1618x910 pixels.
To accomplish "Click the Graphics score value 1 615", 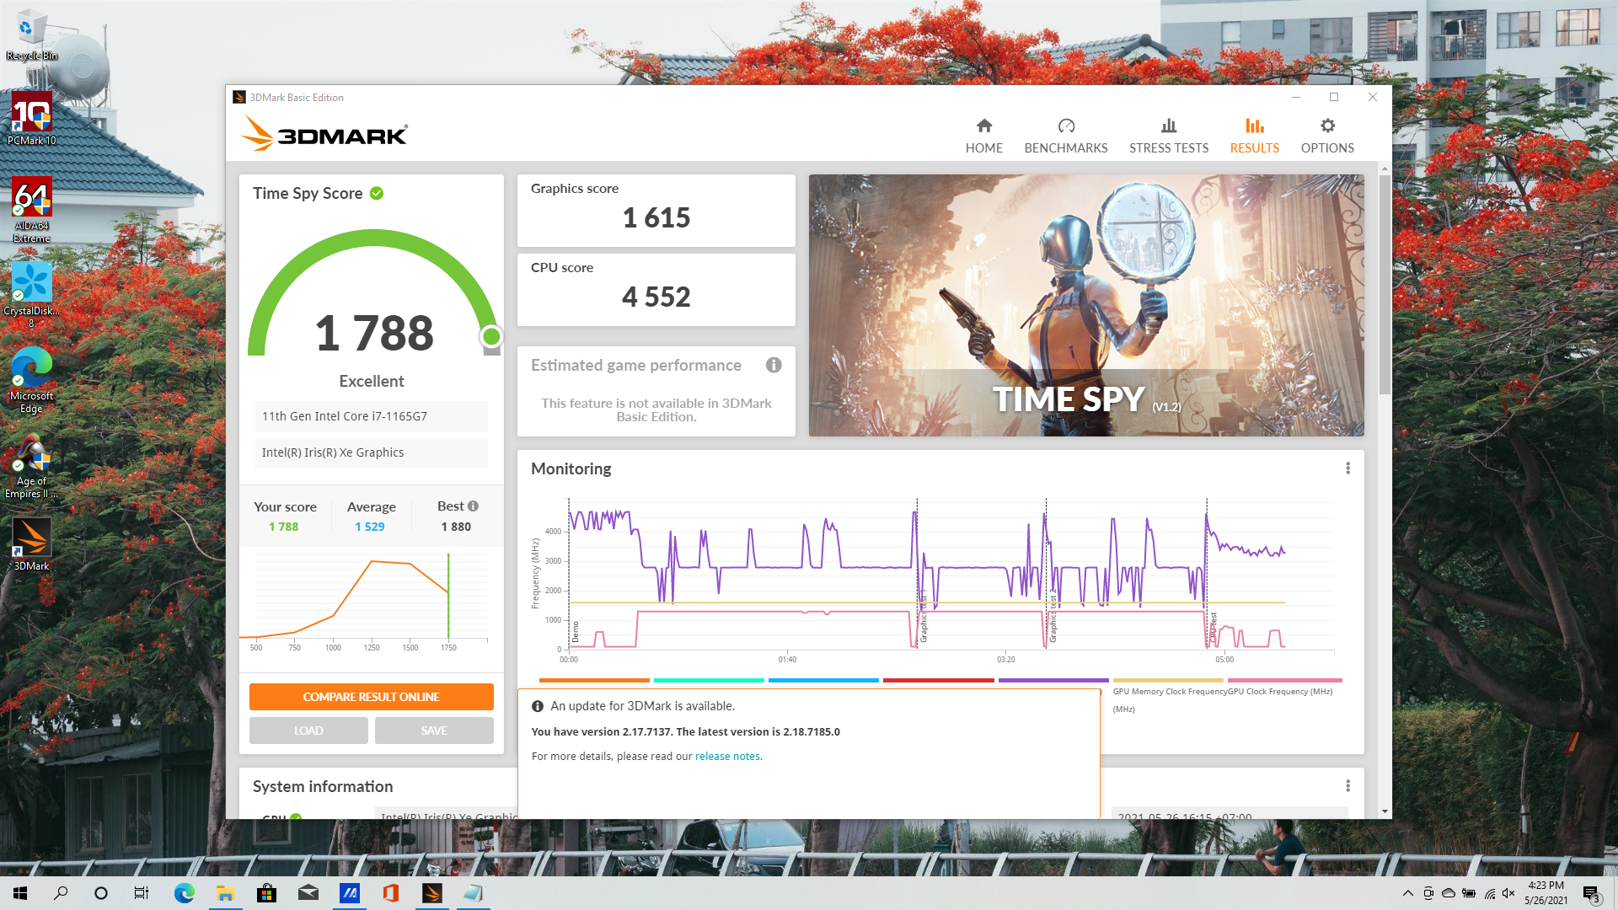I will click(x=656, y=218).
